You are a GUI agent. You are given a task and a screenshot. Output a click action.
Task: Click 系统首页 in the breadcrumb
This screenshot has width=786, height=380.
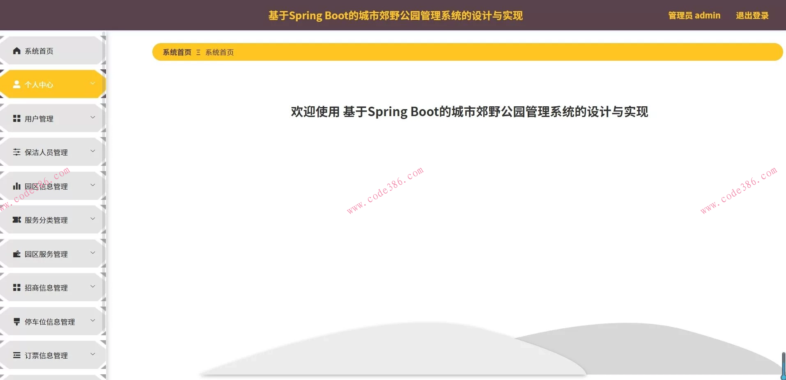tap(177, 52)
